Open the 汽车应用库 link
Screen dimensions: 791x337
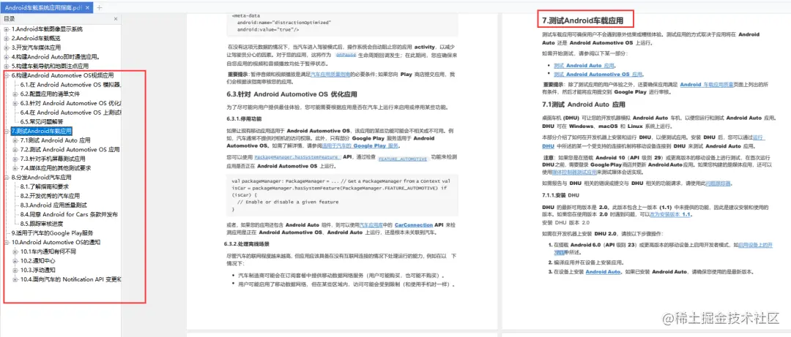[372, 225]
